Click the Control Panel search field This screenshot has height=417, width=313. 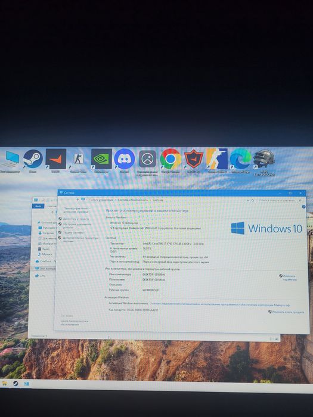[x=279, y=200]
